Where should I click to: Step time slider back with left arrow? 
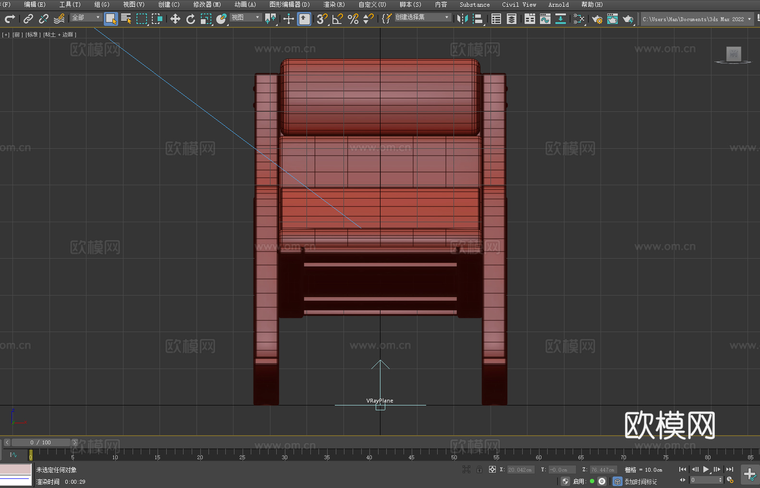coord(7,442)
